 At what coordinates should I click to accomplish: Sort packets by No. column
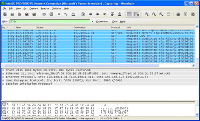(8, 27)
